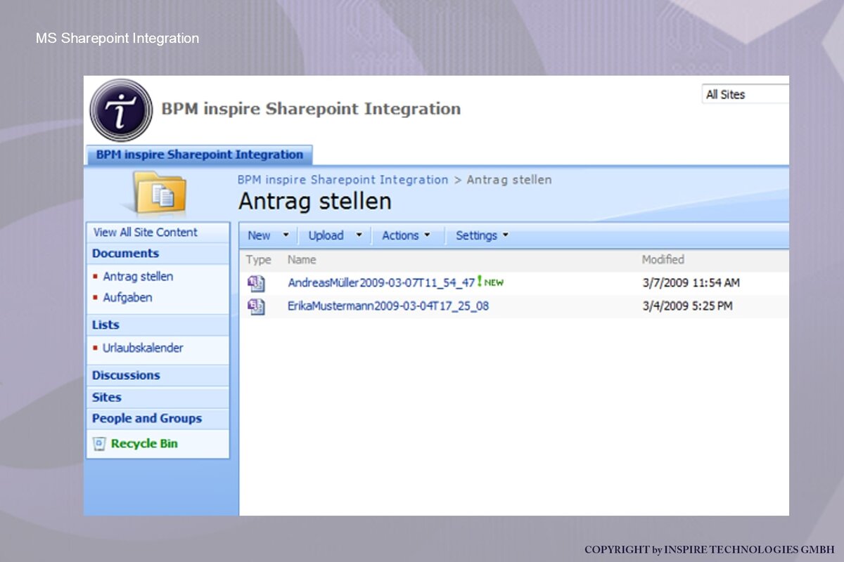This screenshot has width=844, height=562.
Task: Expand the New menu arrow
Action: tap(286, 235)
